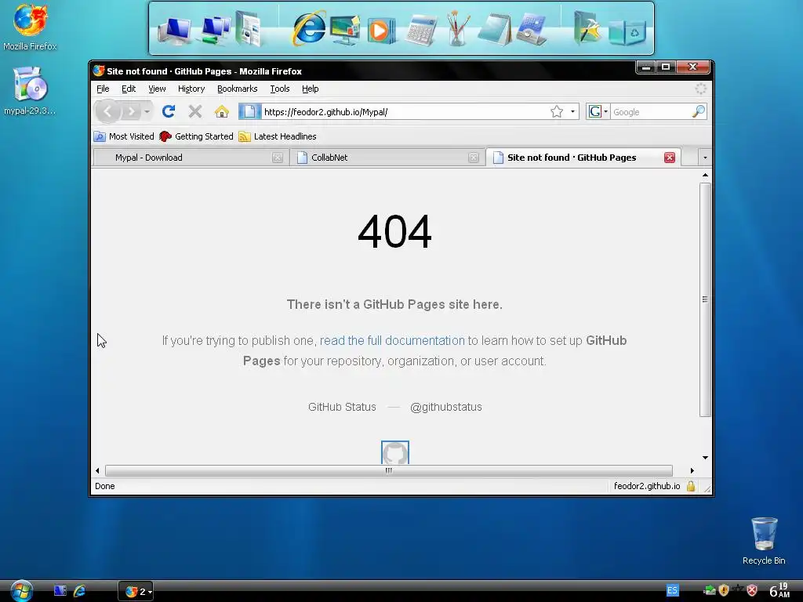Viewport: 803px width, 602px height.
Task: Click the vertical scrollbar thumb
Action: click(705, 299)
